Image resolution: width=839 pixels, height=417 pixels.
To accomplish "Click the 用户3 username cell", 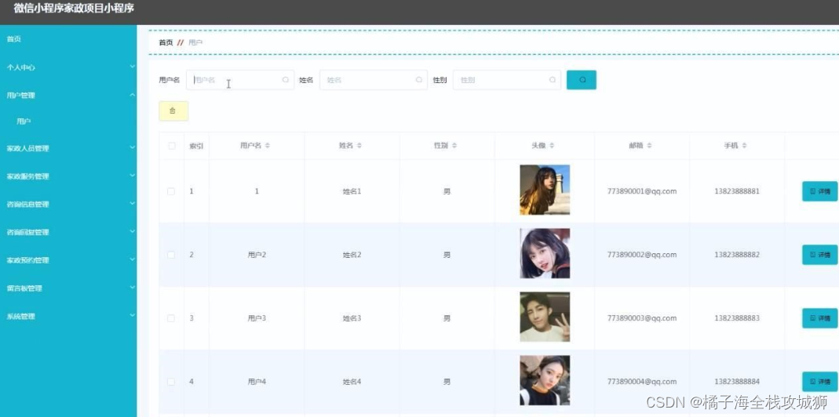I will pos(257,318).
